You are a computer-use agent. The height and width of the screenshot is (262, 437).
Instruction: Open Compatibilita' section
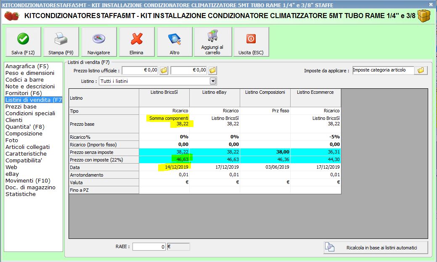24,160
